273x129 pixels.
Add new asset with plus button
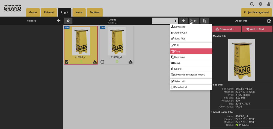(183, 21)
